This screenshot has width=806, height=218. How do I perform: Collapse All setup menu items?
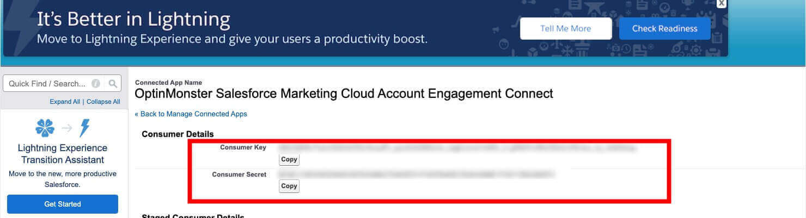(103, 102)
